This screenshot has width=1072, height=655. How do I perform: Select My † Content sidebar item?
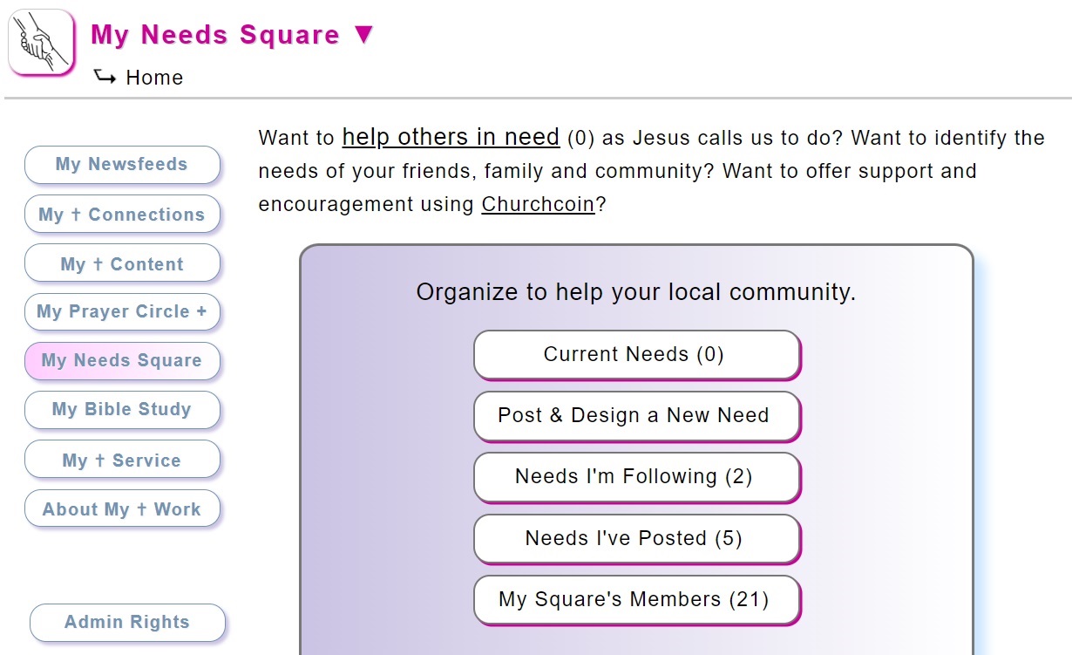click(x=122, y=263)
